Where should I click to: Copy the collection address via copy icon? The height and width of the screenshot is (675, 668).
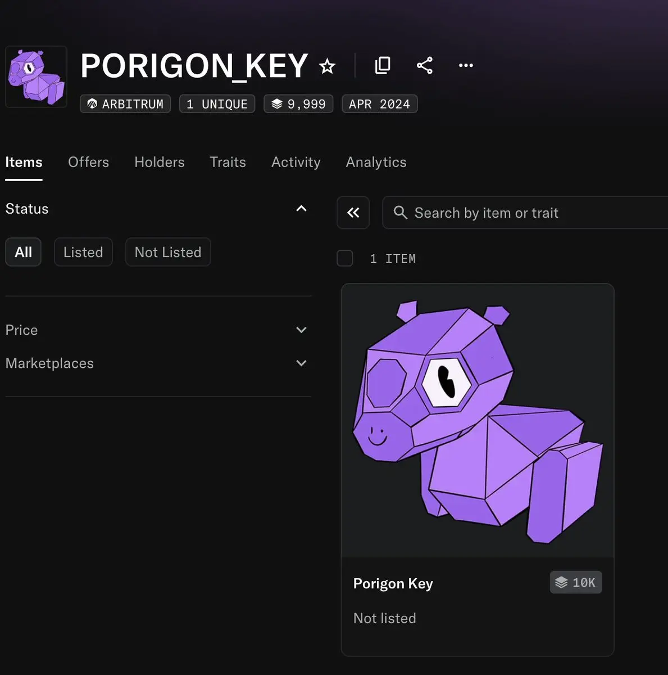[x=383, y=65]
